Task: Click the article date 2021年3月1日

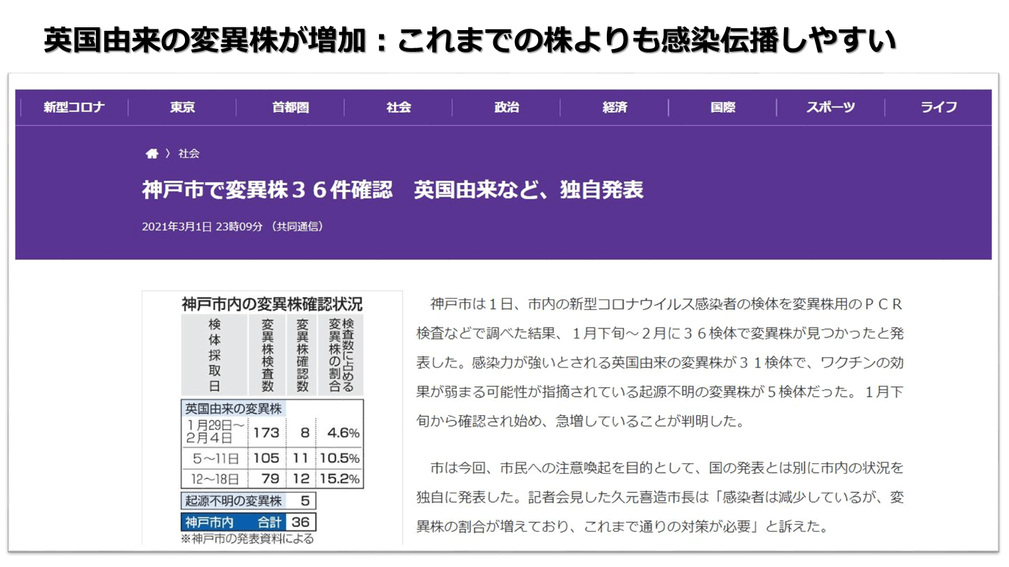Action: (x=177, y=226)
